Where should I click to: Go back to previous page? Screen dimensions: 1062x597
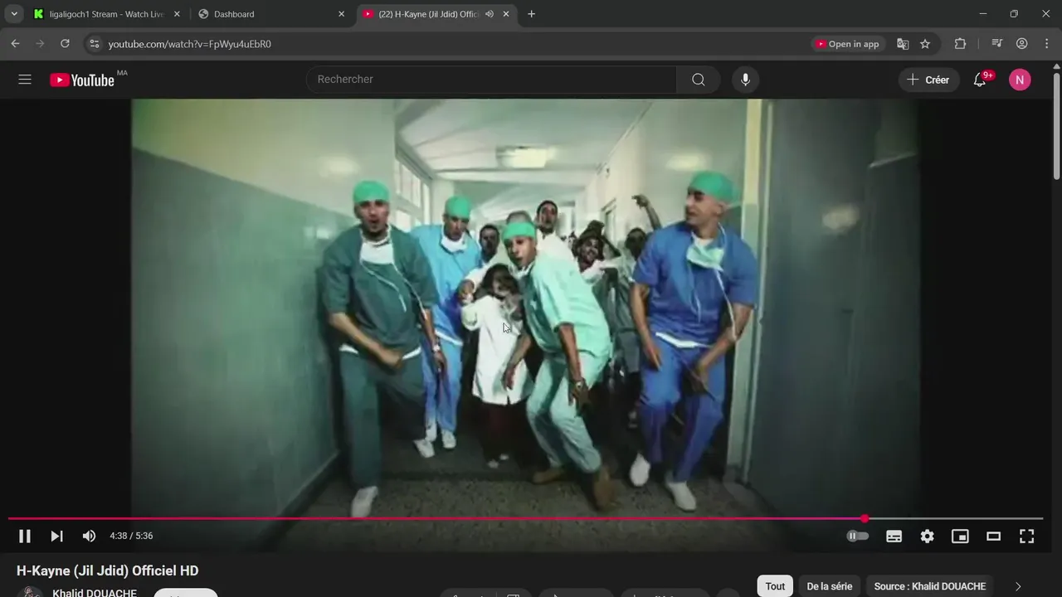click(15, 44)
